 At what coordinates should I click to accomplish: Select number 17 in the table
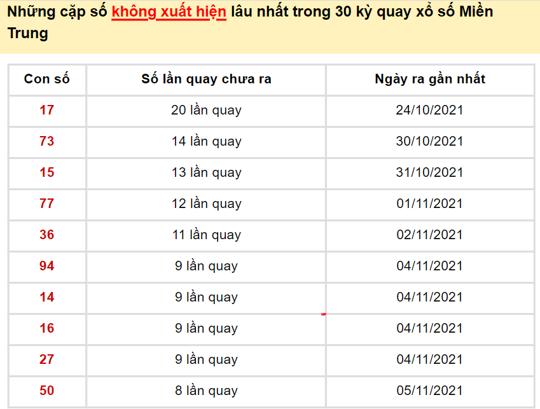[47, 110]
